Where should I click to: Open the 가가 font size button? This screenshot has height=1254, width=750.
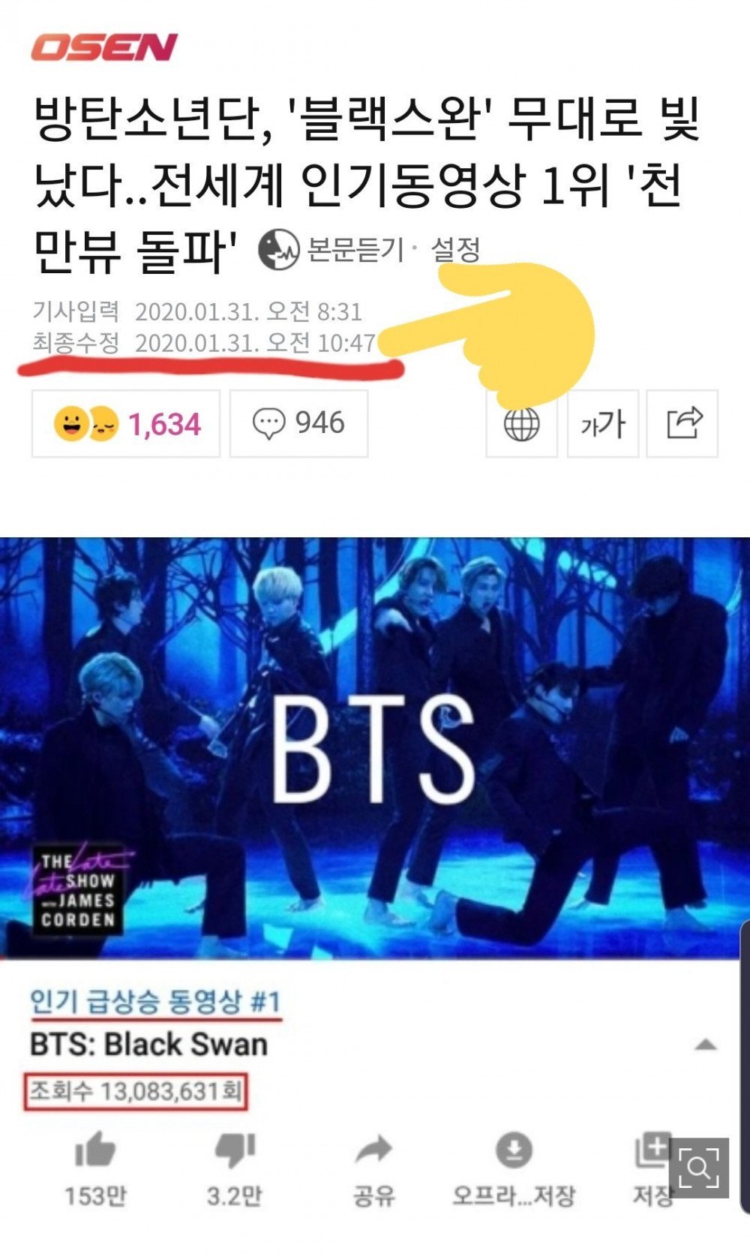point(603,424)
